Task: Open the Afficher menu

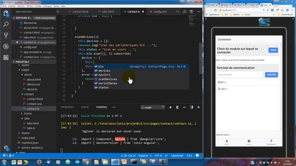Action: pyautogui.click(x=30, y=6)
